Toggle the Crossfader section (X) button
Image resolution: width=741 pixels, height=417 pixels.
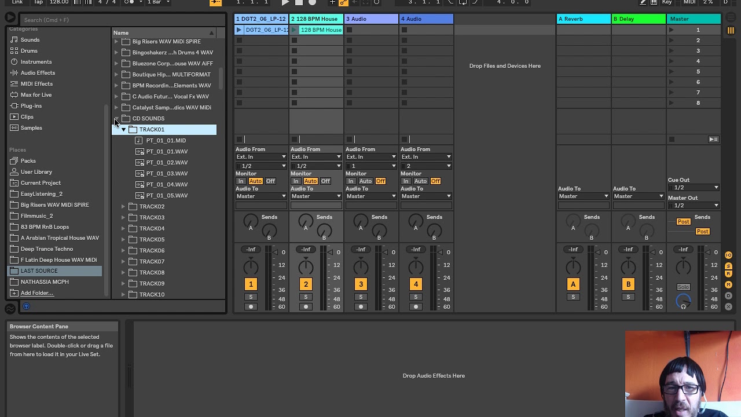point(728,306)
